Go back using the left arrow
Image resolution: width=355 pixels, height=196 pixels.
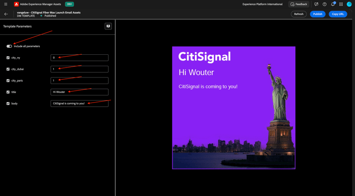[6, 14]
